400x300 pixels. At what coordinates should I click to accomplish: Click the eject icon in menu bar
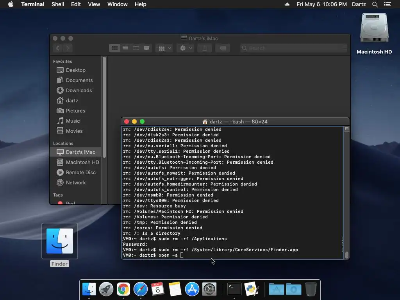point(287,4)
